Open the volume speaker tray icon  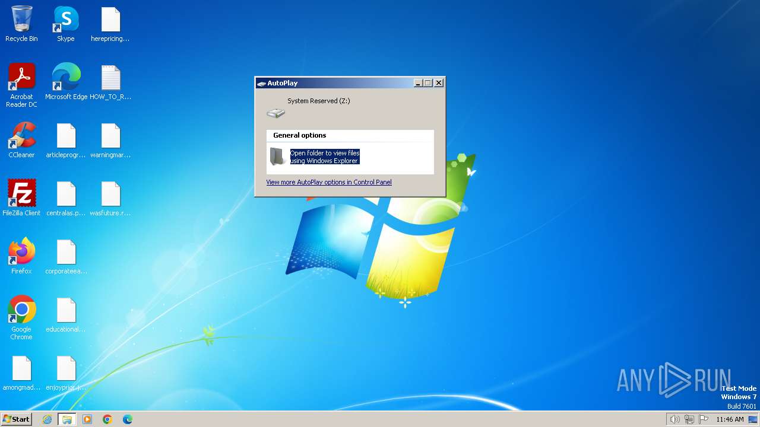point(674,419)
